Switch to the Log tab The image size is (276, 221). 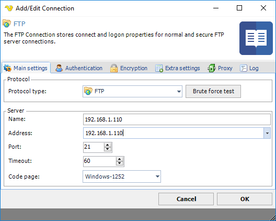(x=249, y=68)
